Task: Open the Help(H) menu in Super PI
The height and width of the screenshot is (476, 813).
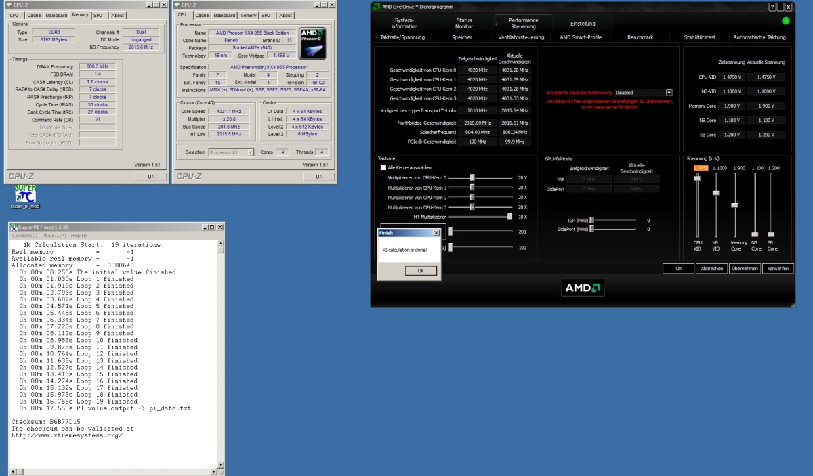Action: [x=79, y=235]
